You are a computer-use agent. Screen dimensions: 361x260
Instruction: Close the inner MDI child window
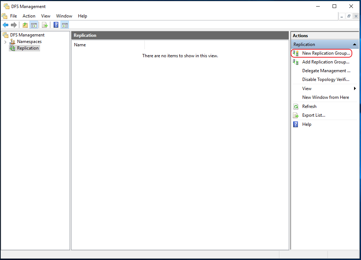tap(356, 16)
